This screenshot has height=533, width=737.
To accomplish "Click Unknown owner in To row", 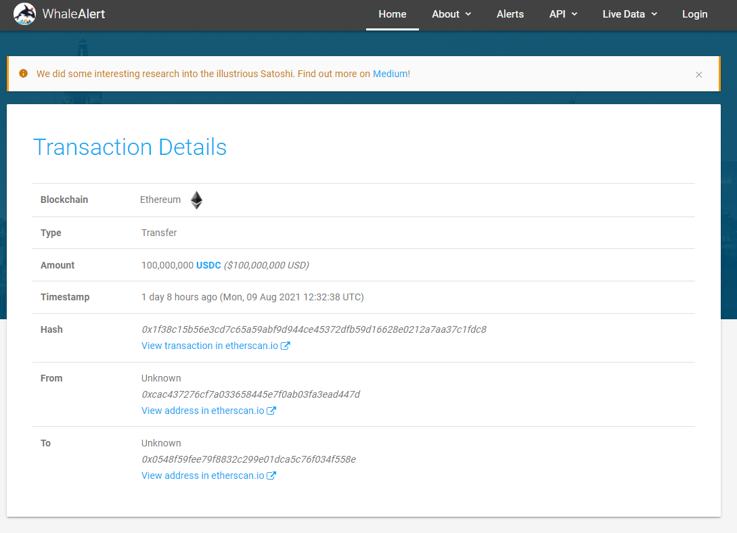I will [x=161, y=443].
